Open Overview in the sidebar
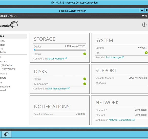This screenshot has height=139, width=148. tap(4, 61)
